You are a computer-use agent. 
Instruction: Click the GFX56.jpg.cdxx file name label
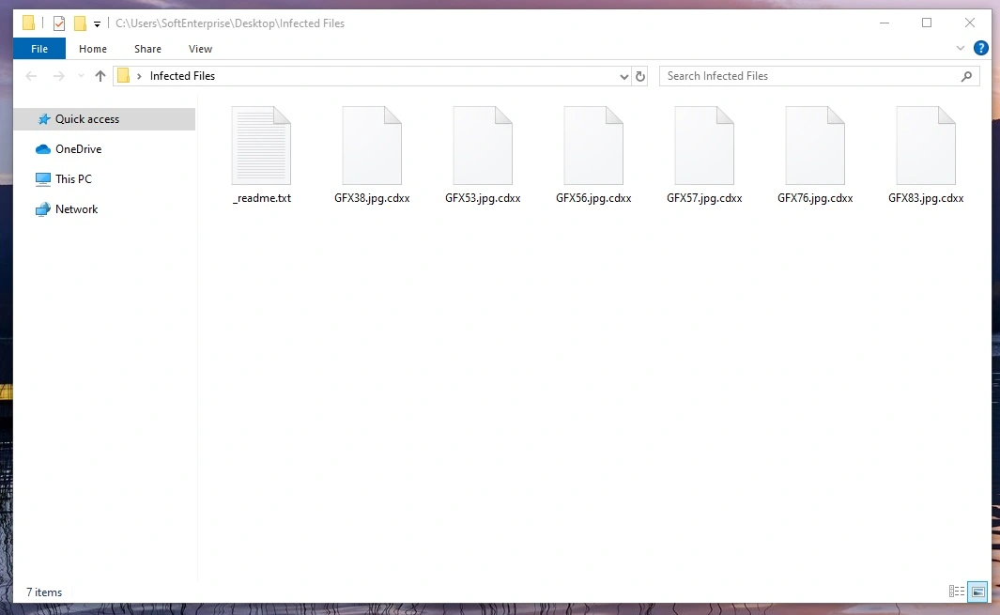[593, 198]
